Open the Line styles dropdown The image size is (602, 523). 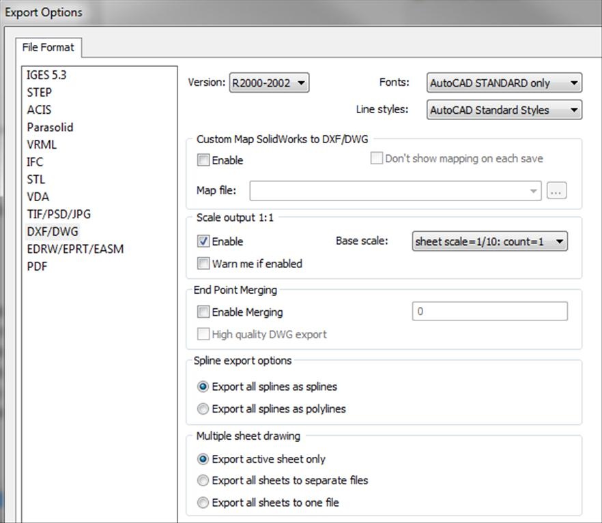(504, 110)
